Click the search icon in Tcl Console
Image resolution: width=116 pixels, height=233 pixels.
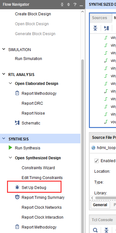point(95,230)
